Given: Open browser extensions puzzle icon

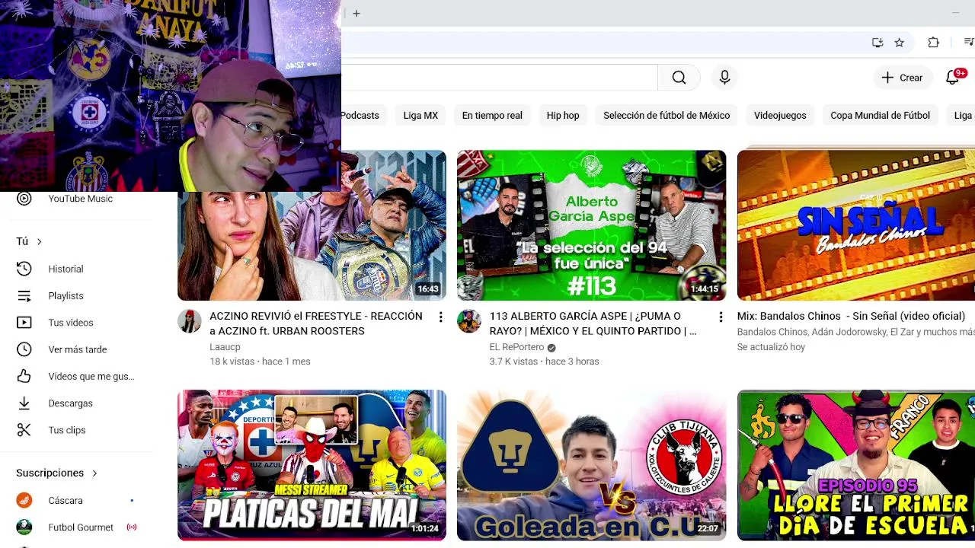Looking at the screenshot, I should pyautogui.click(x=933, y=43).
